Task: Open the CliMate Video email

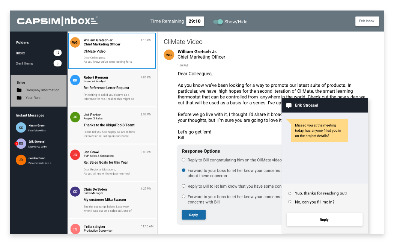Action: coord(112,51)
